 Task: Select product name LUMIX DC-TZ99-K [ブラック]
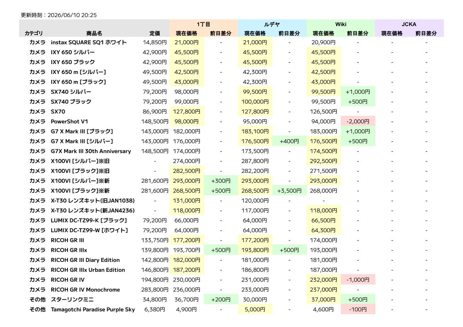click(89, 220)
